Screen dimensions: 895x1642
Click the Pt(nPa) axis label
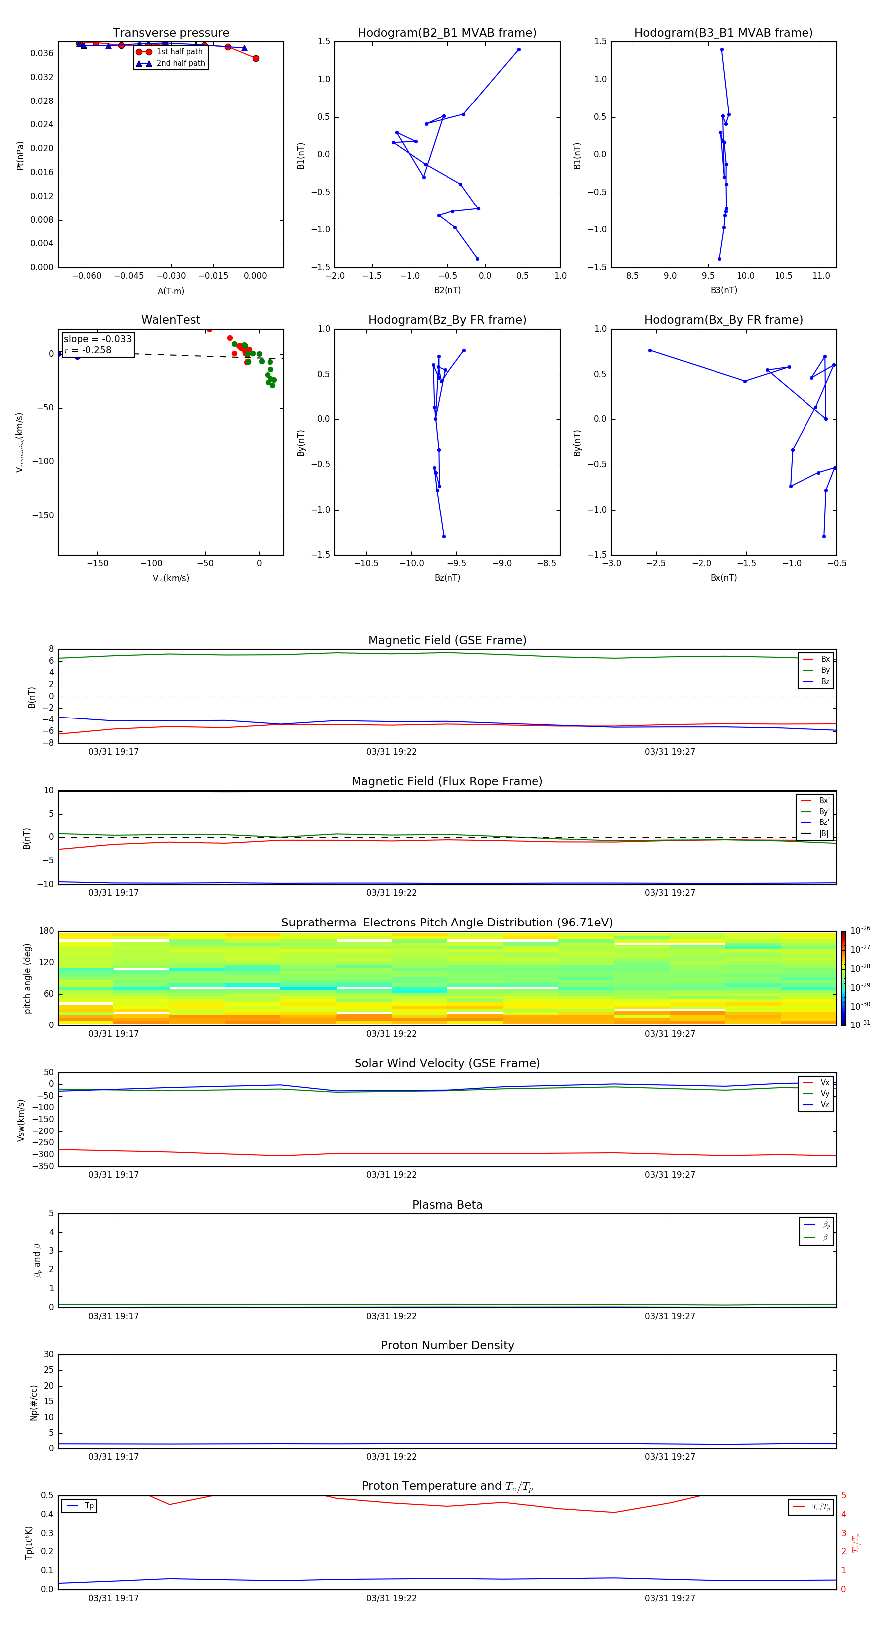(x=20, y=155)
